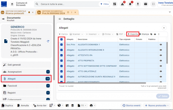Uncheck the ALLEGATO DOMANDA 1 row checkbox

point(61,45)
